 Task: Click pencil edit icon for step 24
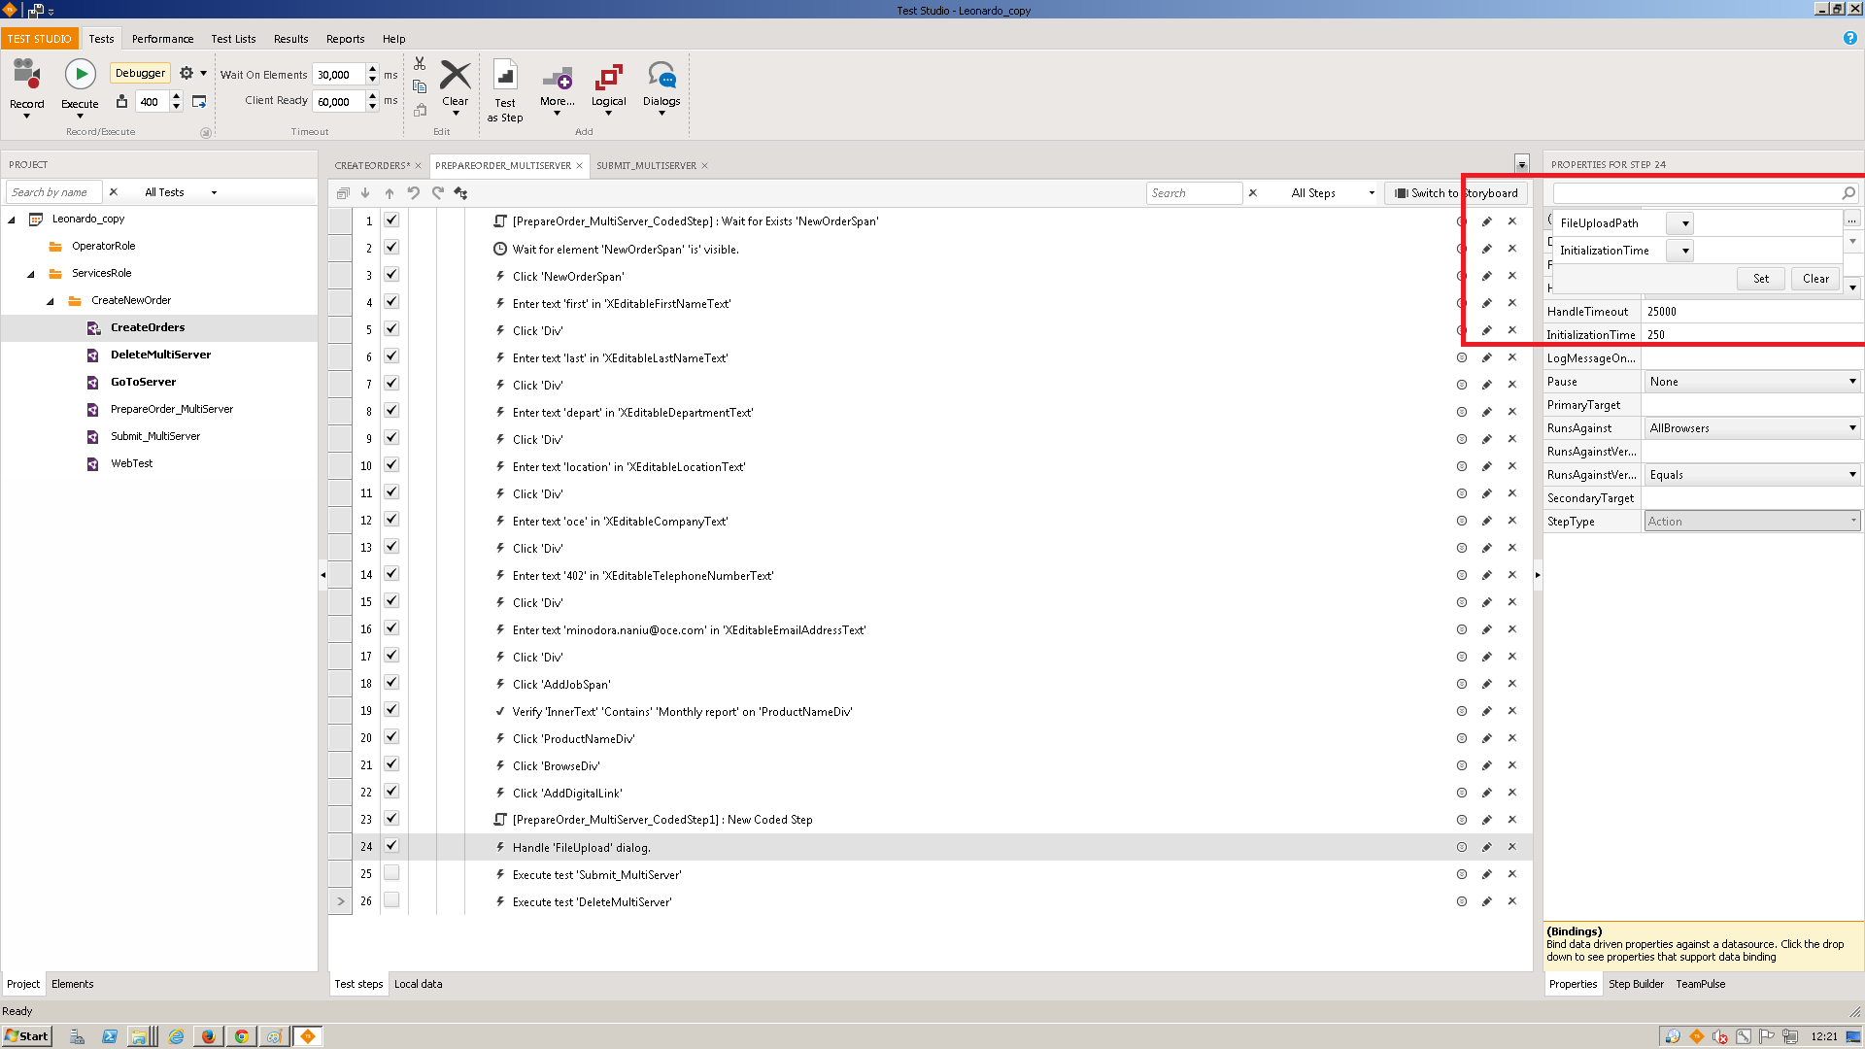click(1486, 847)
